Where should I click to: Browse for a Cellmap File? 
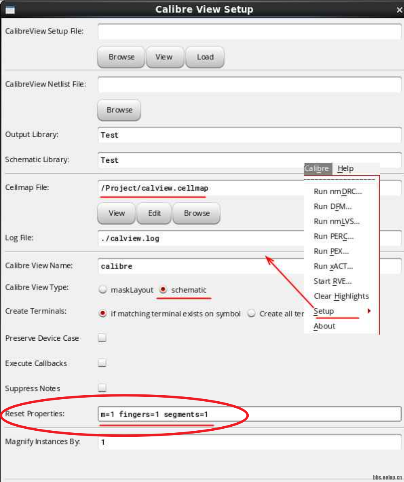pyautogui.click(x=196, y=213)
